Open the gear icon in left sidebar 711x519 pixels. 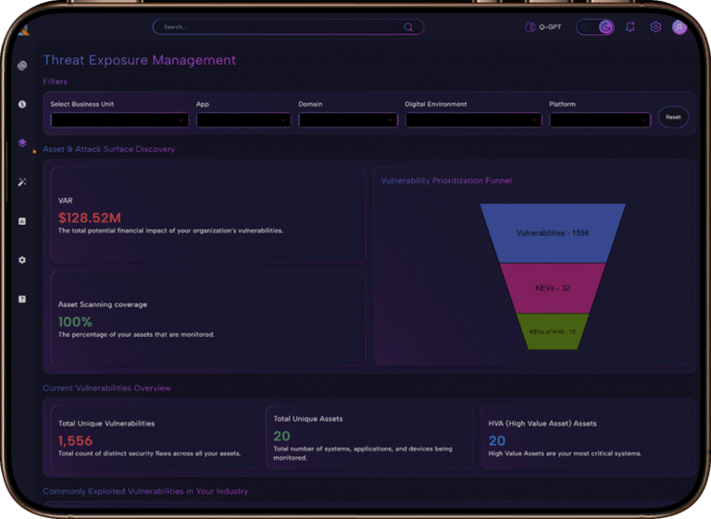(x=22, y=260)
